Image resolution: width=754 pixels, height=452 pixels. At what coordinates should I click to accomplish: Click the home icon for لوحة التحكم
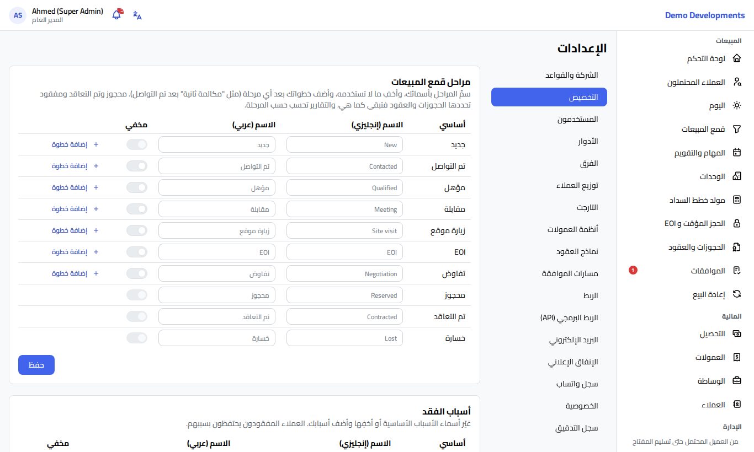coord(736,59)
